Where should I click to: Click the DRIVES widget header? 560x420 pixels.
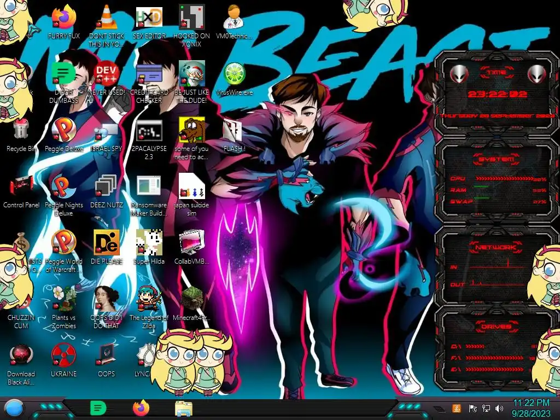[x=497, y=326]
